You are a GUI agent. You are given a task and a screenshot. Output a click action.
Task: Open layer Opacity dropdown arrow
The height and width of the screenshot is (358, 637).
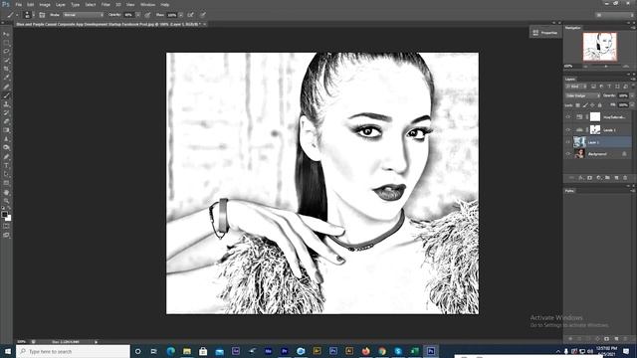632,95
